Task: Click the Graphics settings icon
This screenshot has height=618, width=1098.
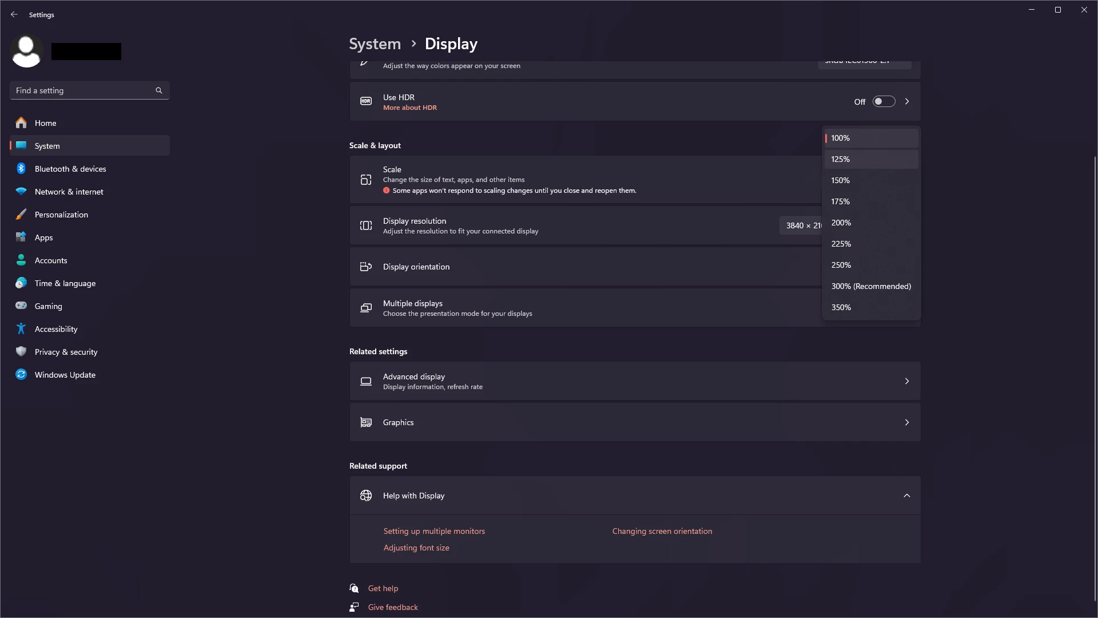Action: tap(366, 422)
